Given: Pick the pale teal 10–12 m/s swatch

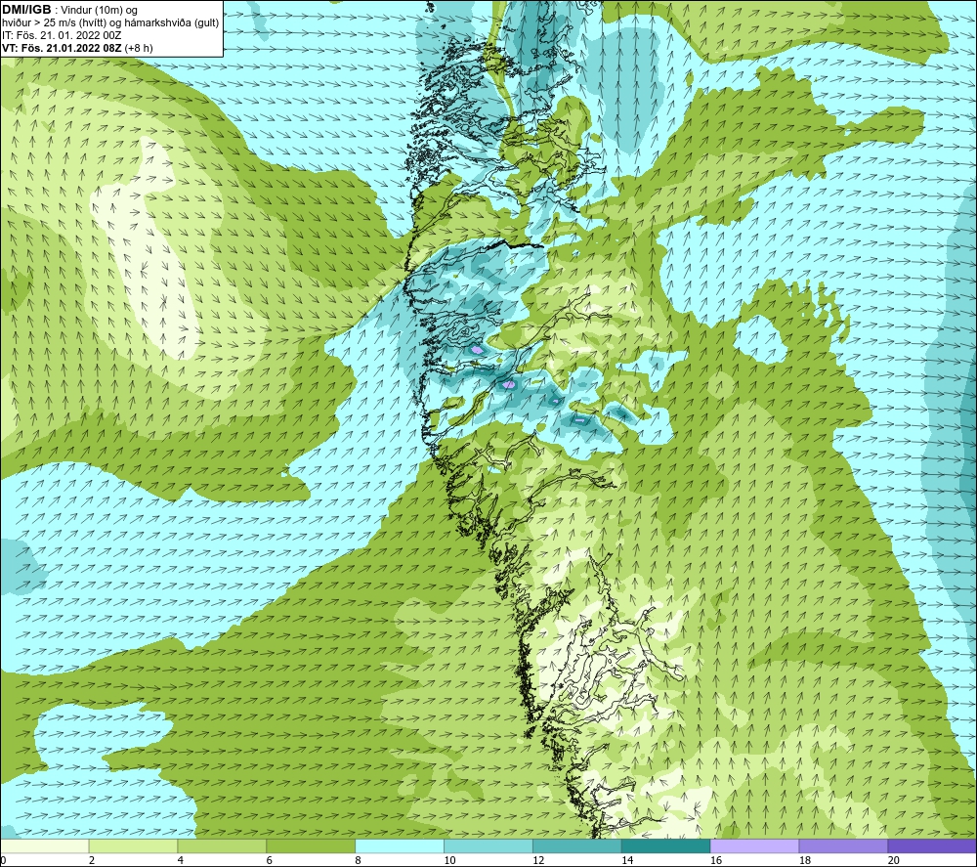Looking at the screenshot, I should 488,845.
